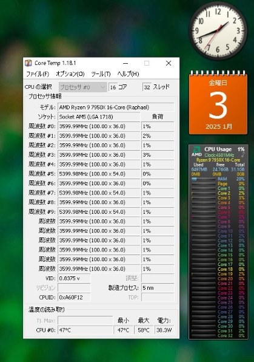Select the Socket AM5 (LGA 1718) field
Image resolution: width=254 pixels, height=362 pixels.
click(x=99, y=117)
